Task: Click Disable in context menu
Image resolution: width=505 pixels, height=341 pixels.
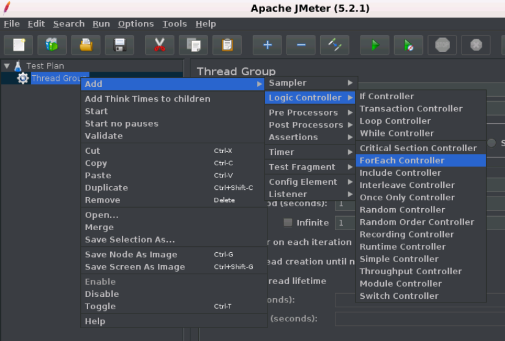Action: (x=173, y=294)
